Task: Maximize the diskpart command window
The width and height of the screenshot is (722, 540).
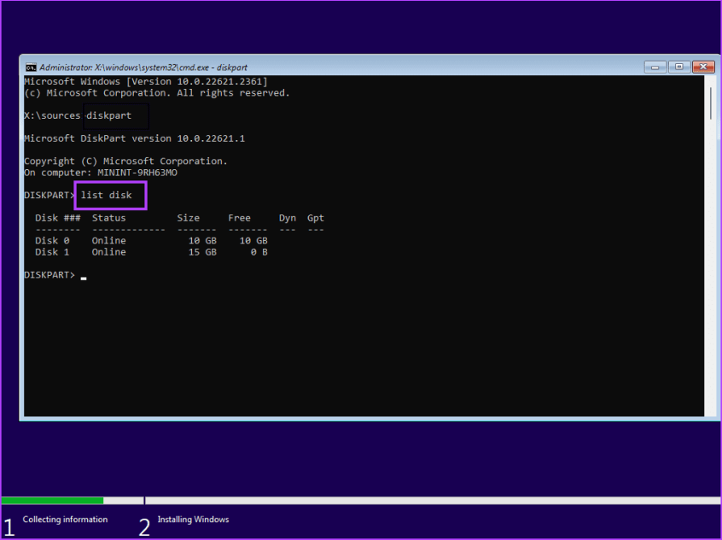Action: click(678, 67)
